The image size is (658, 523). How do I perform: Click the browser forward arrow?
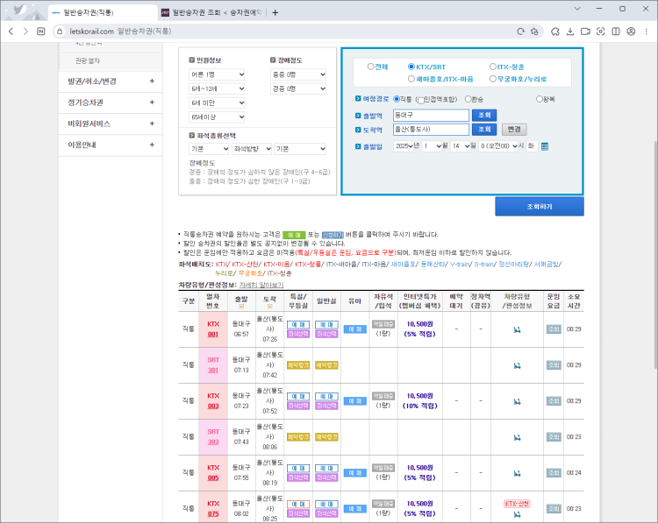tap(25, 32)
